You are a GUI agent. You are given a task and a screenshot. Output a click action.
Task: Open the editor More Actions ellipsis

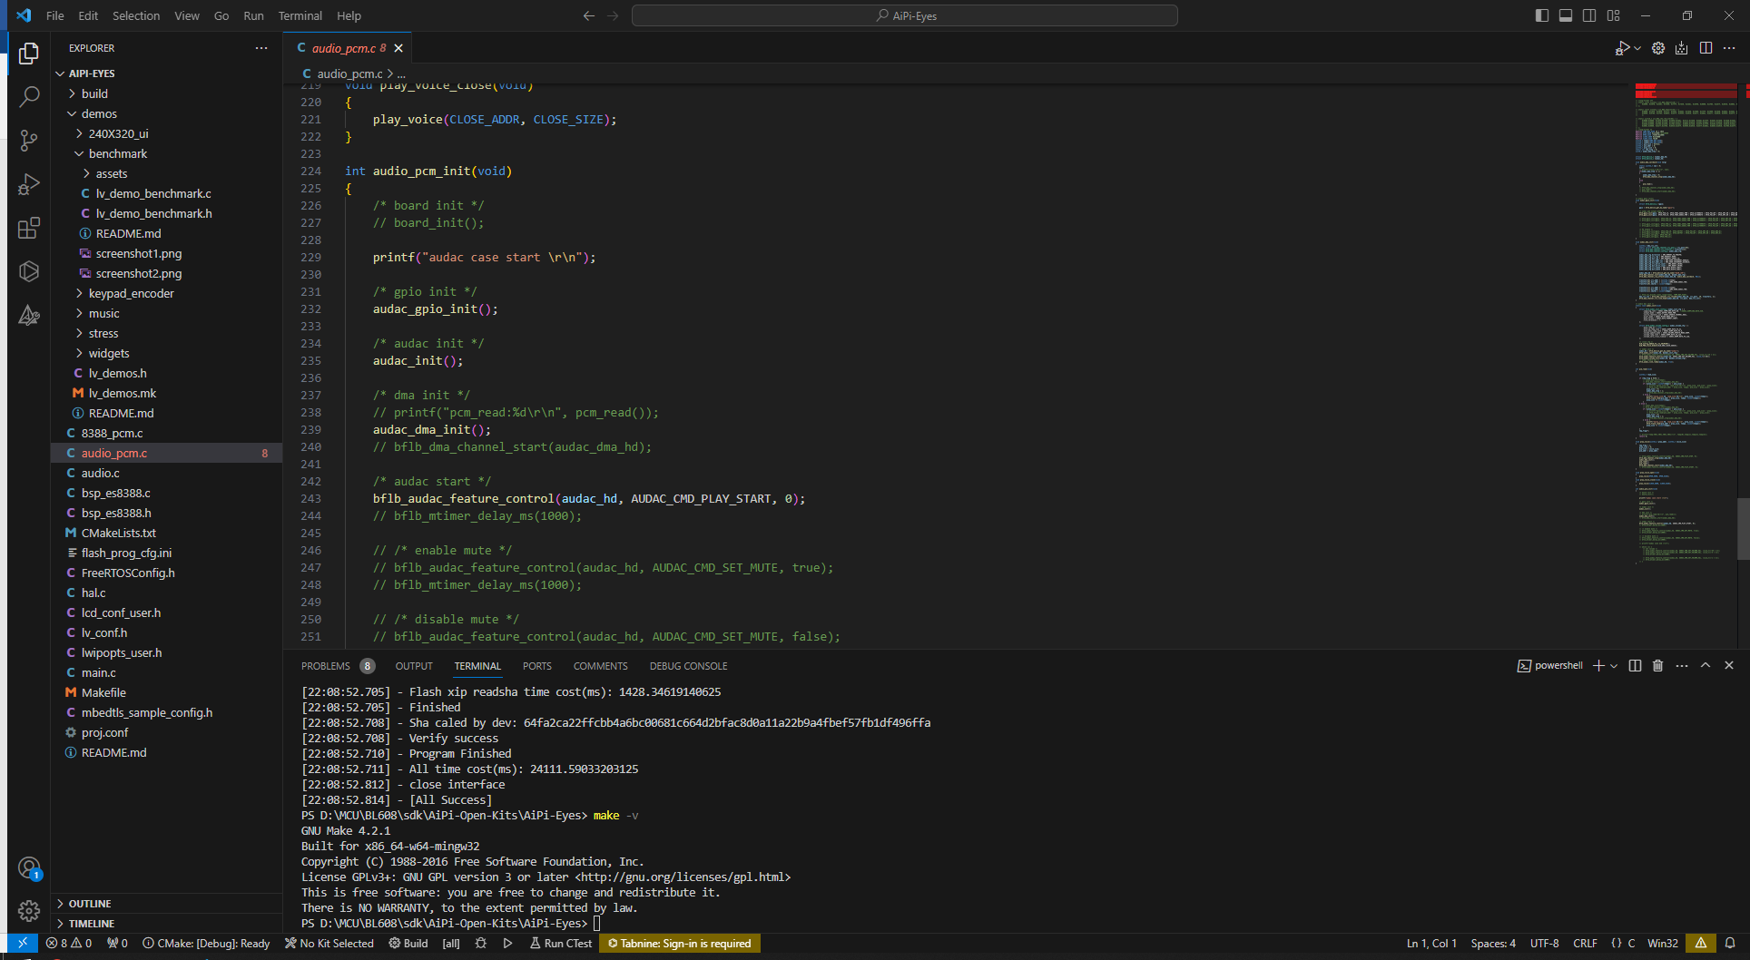click(x=1729, y=48)
